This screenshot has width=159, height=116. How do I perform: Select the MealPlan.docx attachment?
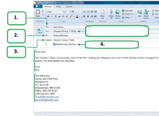[x=64, y=44]
